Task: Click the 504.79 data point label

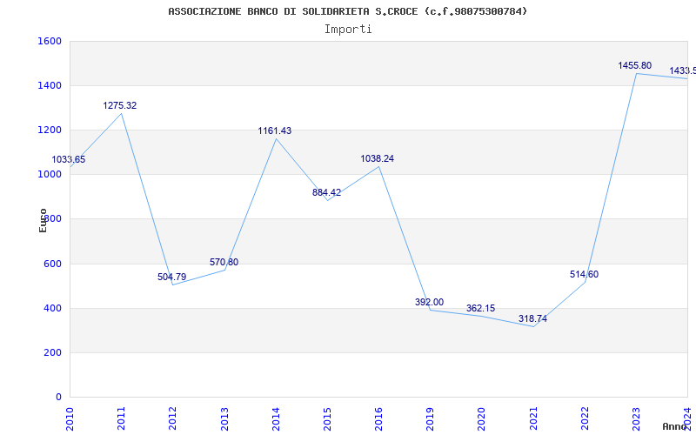Action: 171,277
